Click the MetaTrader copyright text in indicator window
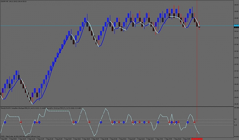Viewport: 239px width, 140px height. tap(21, 136)
